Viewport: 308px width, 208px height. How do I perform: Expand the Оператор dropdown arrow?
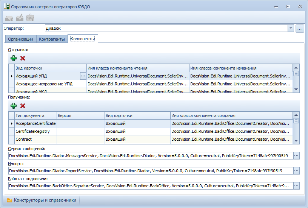290,28
